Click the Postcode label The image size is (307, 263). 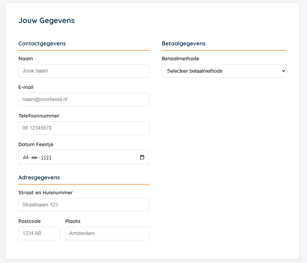(29, 221)
